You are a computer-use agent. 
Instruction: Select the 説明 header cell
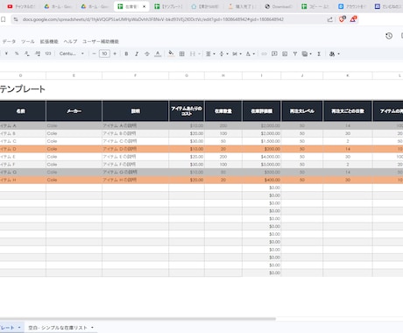click(x=135, y=111)
